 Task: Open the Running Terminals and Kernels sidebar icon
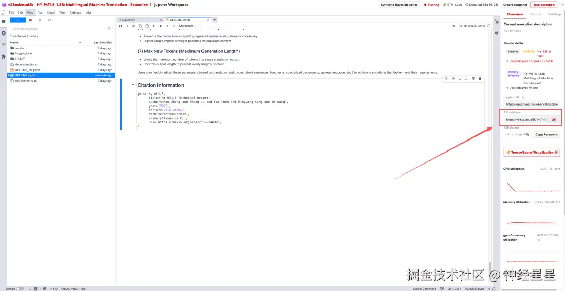point(4,33)
